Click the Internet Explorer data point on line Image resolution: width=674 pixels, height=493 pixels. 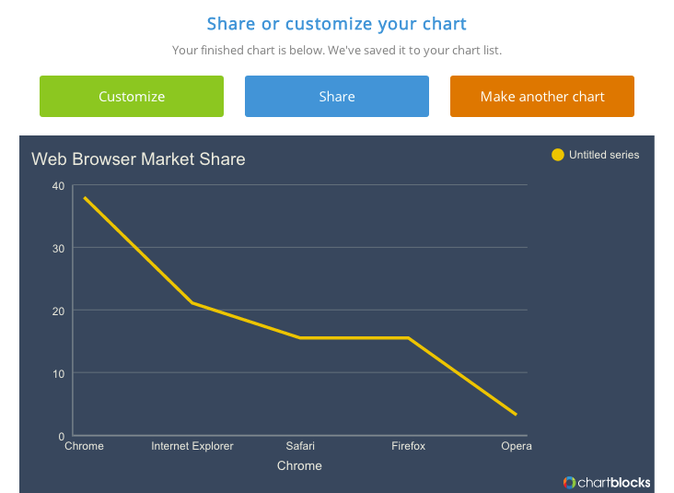tap(192, 303)
